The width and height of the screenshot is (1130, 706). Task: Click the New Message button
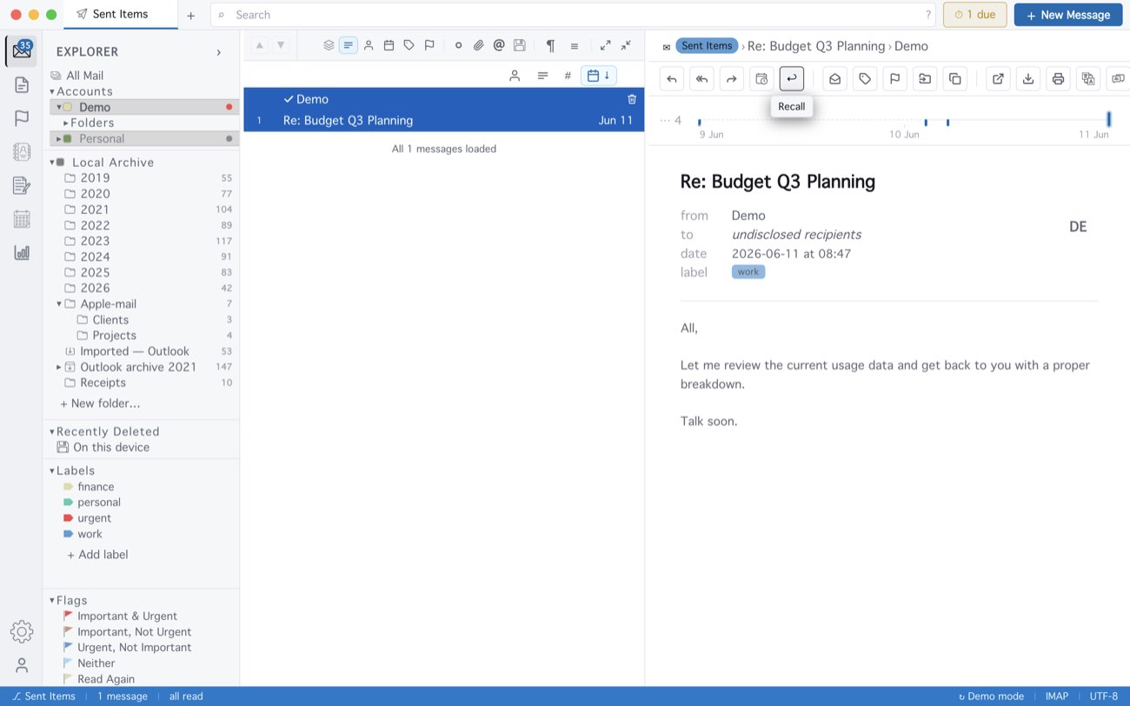click(1068, 15)
